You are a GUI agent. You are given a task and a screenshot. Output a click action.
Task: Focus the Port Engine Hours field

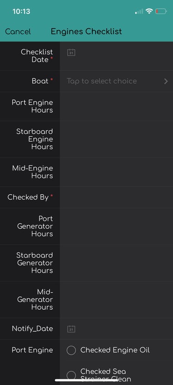pyautogui.click(x=117, y=106)
